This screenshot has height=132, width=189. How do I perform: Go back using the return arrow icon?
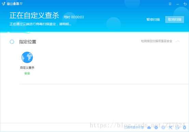click(185, 4)
